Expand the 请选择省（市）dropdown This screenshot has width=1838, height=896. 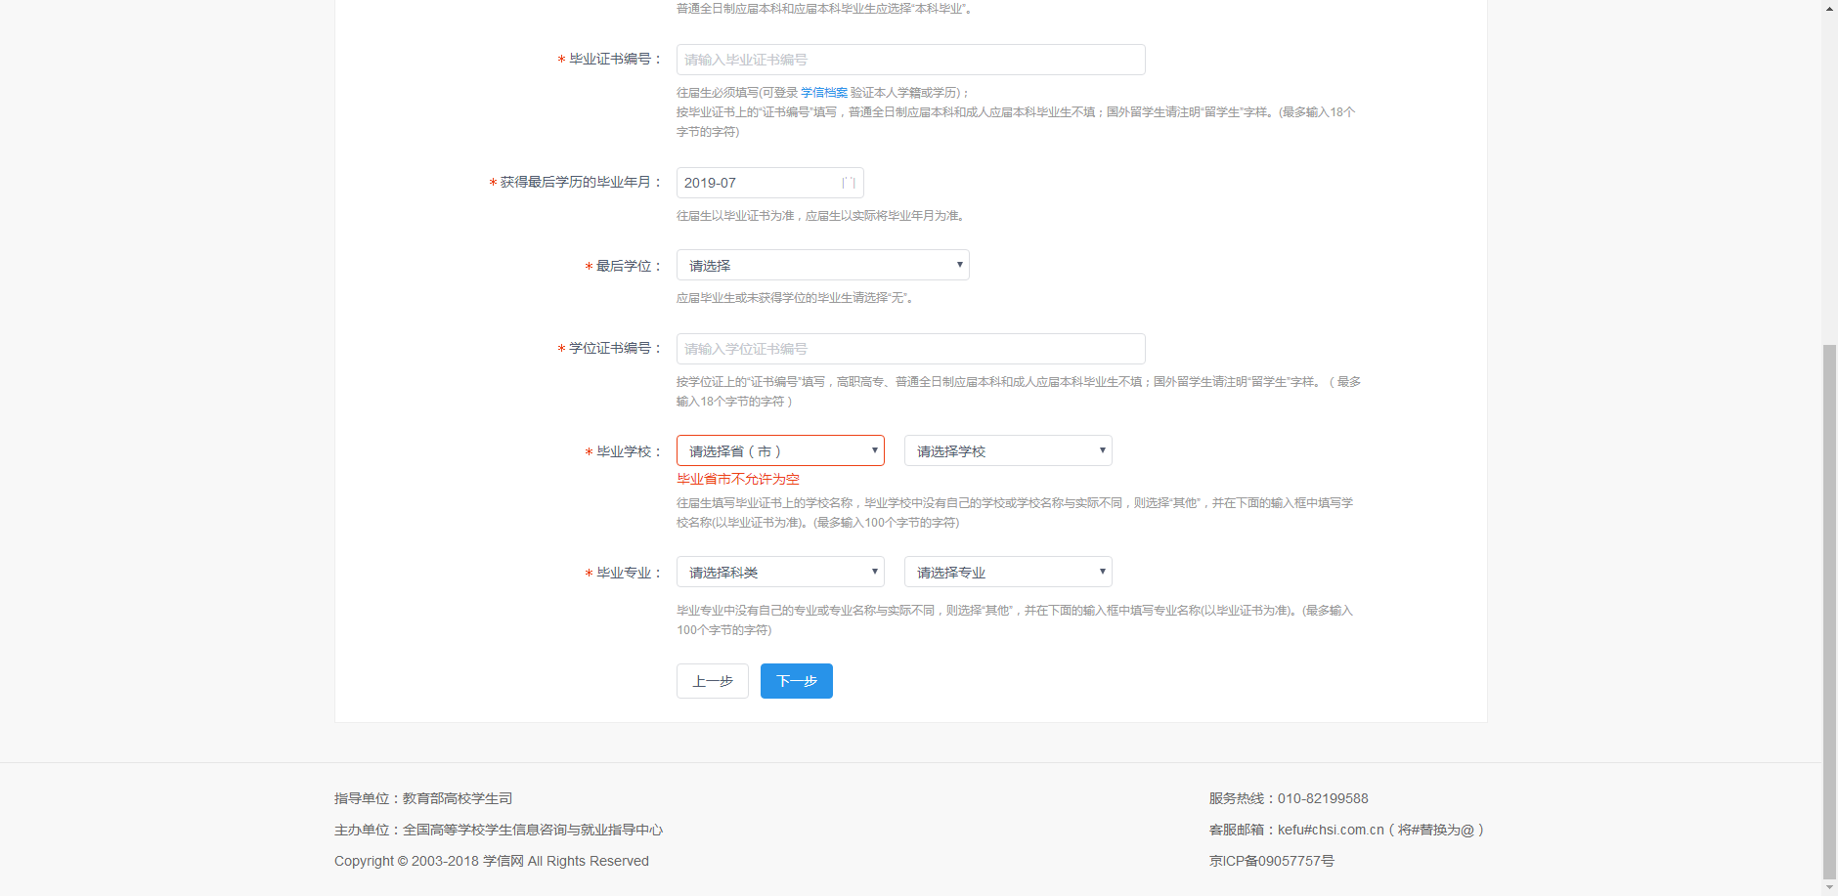click(x=780, y=451)
